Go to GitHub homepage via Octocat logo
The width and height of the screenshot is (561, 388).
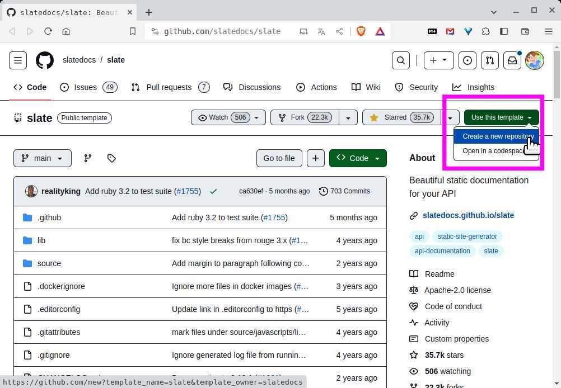tap(45, 60)
